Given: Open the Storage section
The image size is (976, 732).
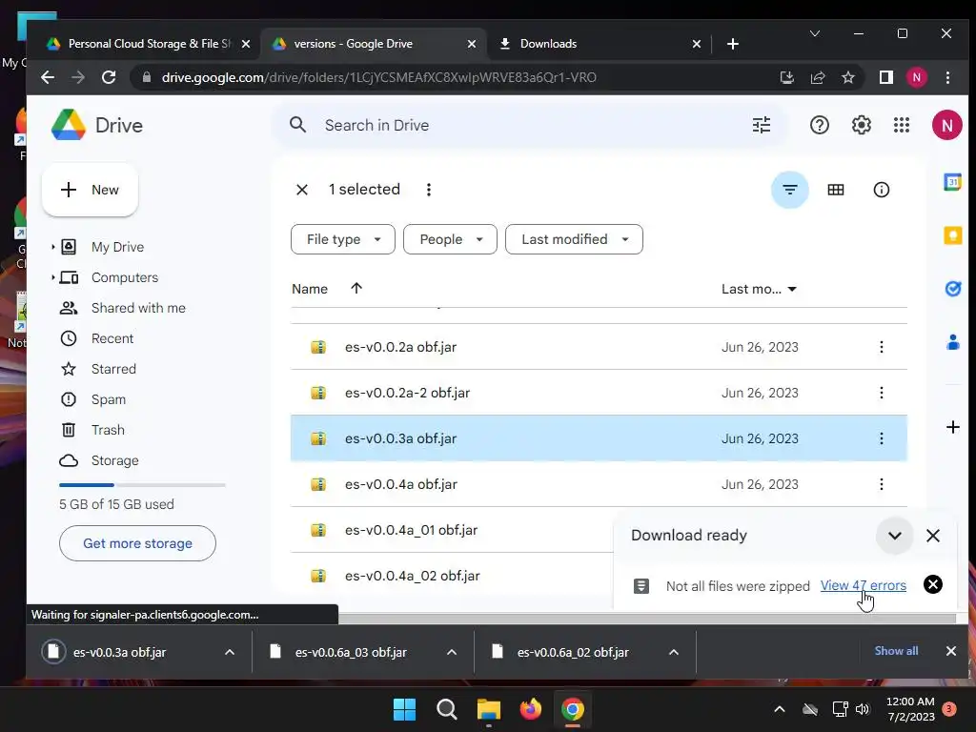Looking at the screenshot, I should [x=114, y=460].
